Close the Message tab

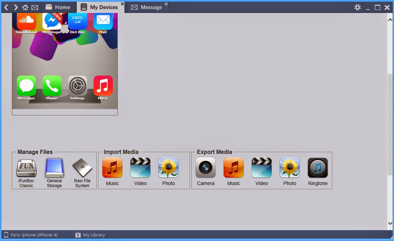tap(166, 4)
